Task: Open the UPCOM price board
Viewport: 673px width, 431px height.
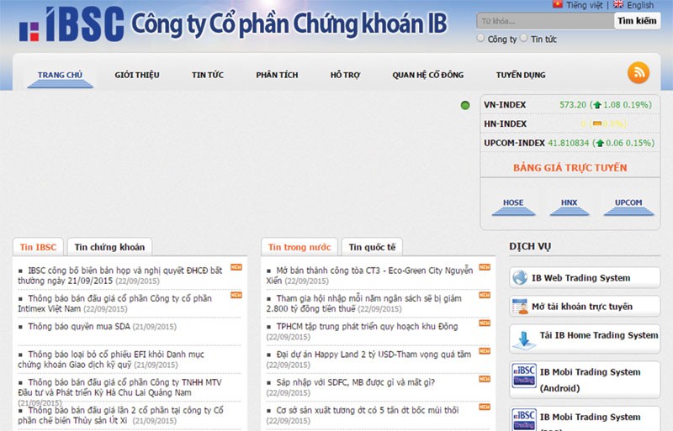Action: coord(628,206)
